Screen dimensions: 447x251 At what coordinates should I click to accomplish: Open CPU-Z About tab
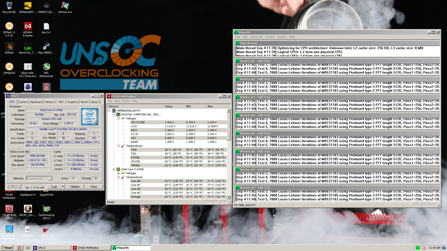95,102
